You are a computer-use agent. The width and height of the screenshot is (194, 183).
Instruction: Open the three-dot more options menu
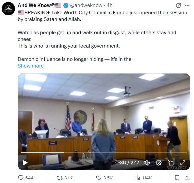pyautogui.click(x=187, y=5)
